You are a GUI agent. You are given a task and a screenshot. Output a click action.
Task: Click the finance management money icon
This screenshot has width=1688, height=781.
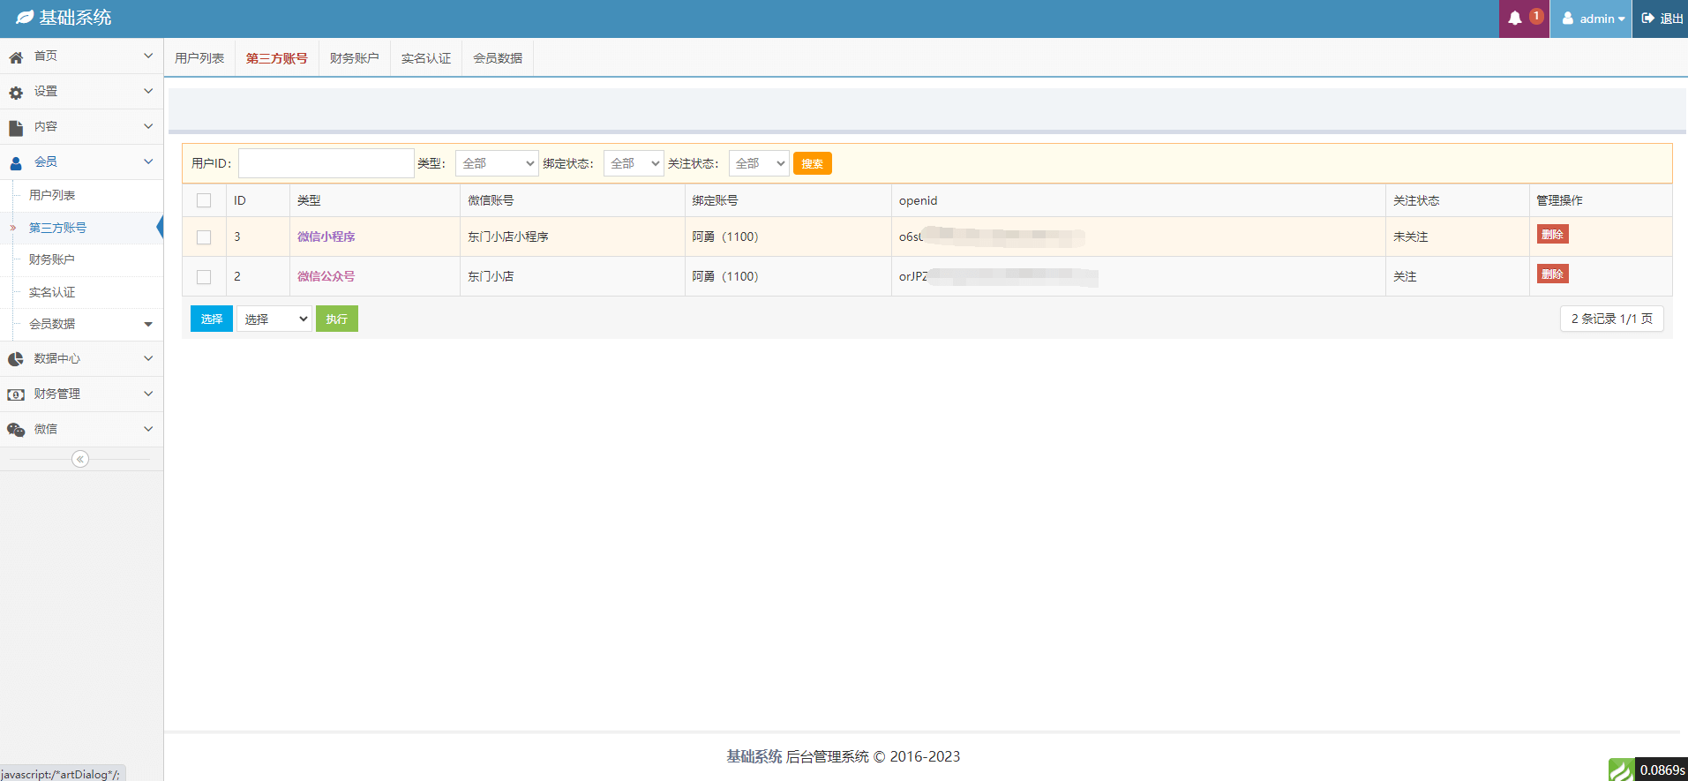pyautogui.click(x=16, y=394)
